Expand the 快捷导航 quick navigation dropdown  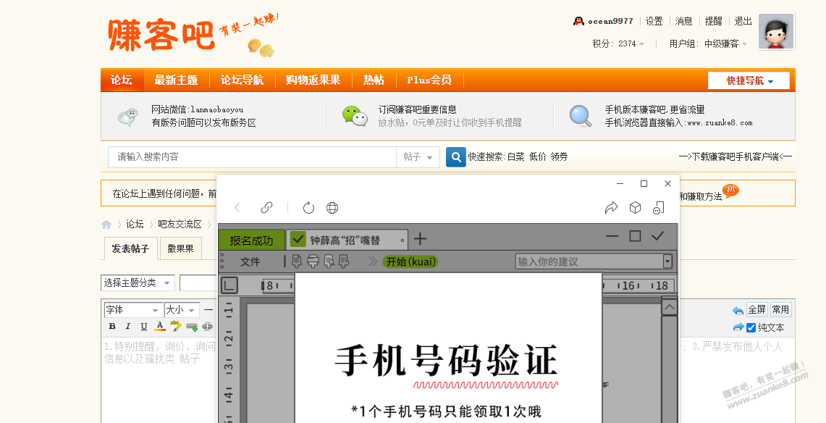coord(750,80)
